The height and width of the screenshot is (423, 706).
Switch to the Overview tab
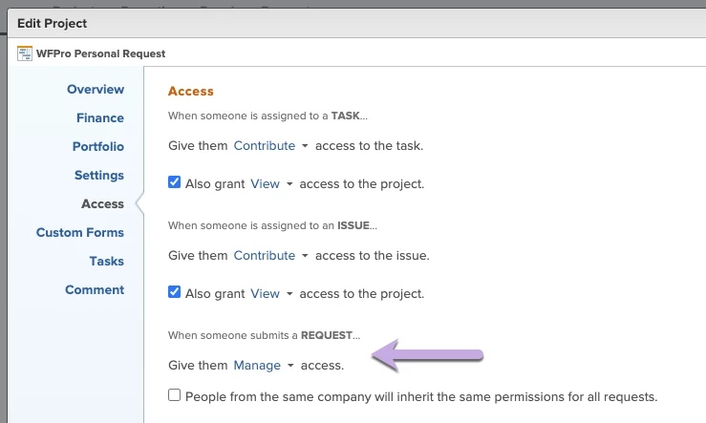coord(96,89)
